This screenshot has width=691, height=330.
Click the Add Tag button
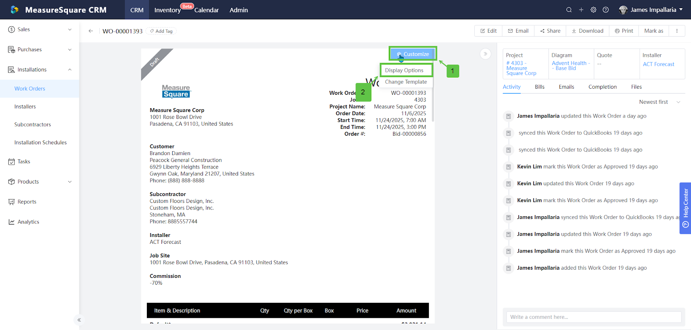pyautogui.click(x=161, y=31)
